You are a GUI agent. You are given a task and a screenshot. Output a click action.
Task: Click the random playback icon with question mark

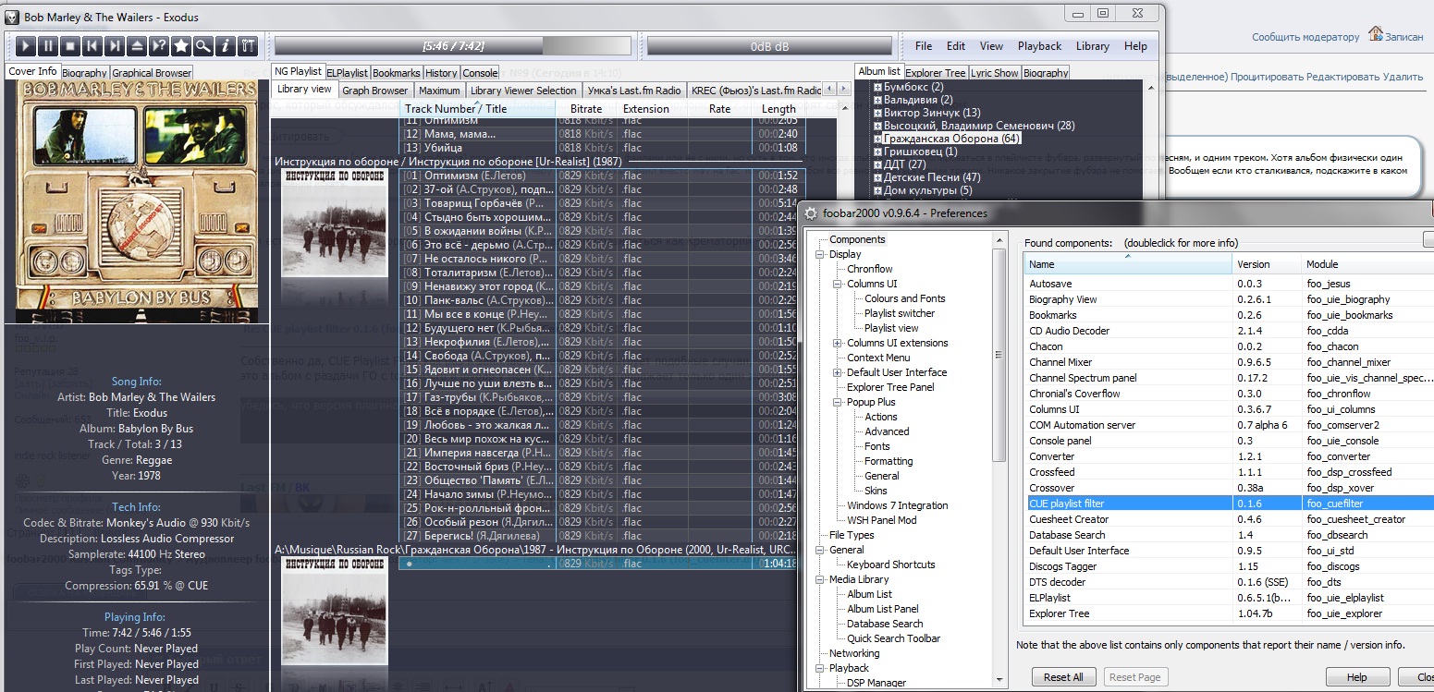tap(159, 45)
